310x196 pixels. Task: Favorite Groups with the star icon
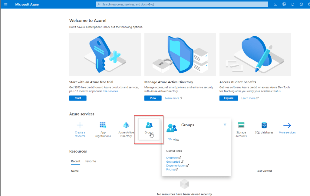(225, 124)
